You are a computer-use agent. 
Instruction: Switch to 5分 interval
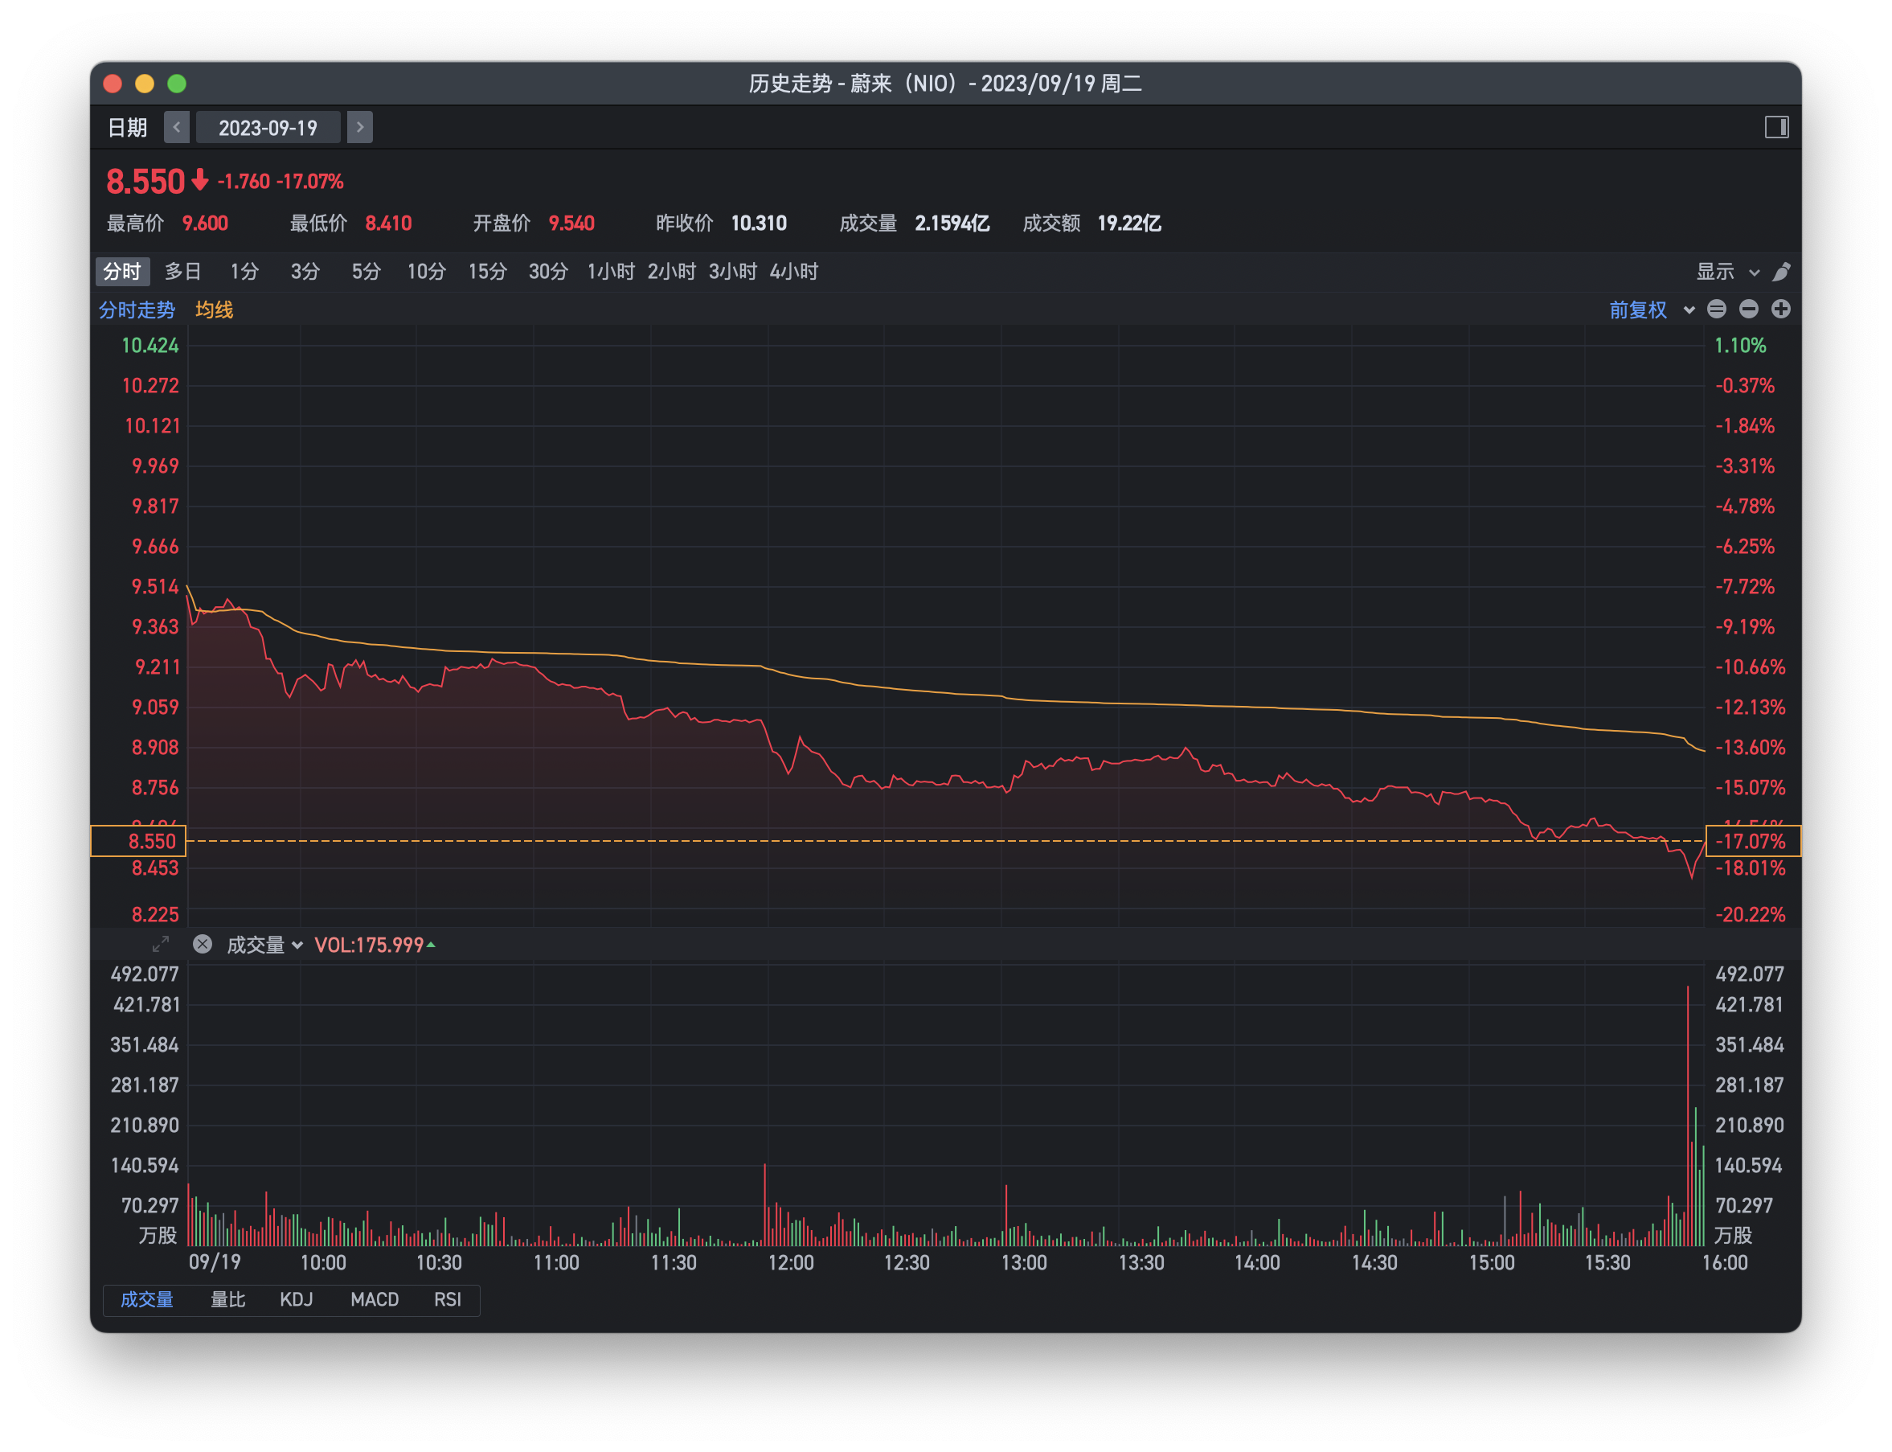(366, 272)
